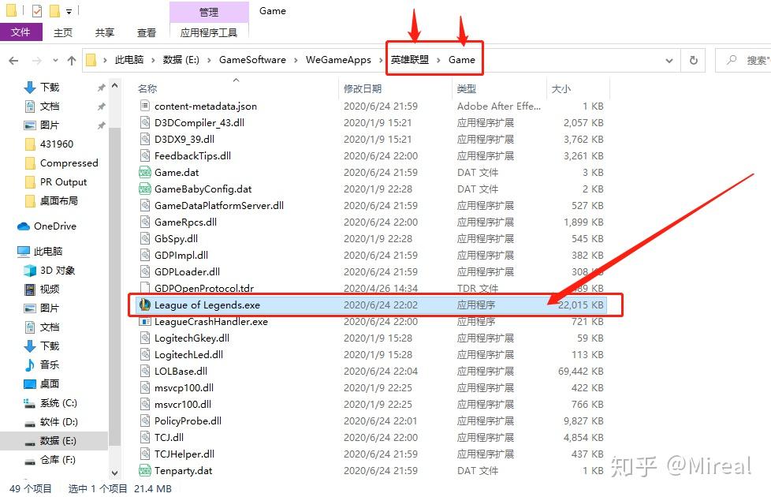Sort by the 大小 column header
Viewport: 771px width, 497px height.
click(561, 88)
